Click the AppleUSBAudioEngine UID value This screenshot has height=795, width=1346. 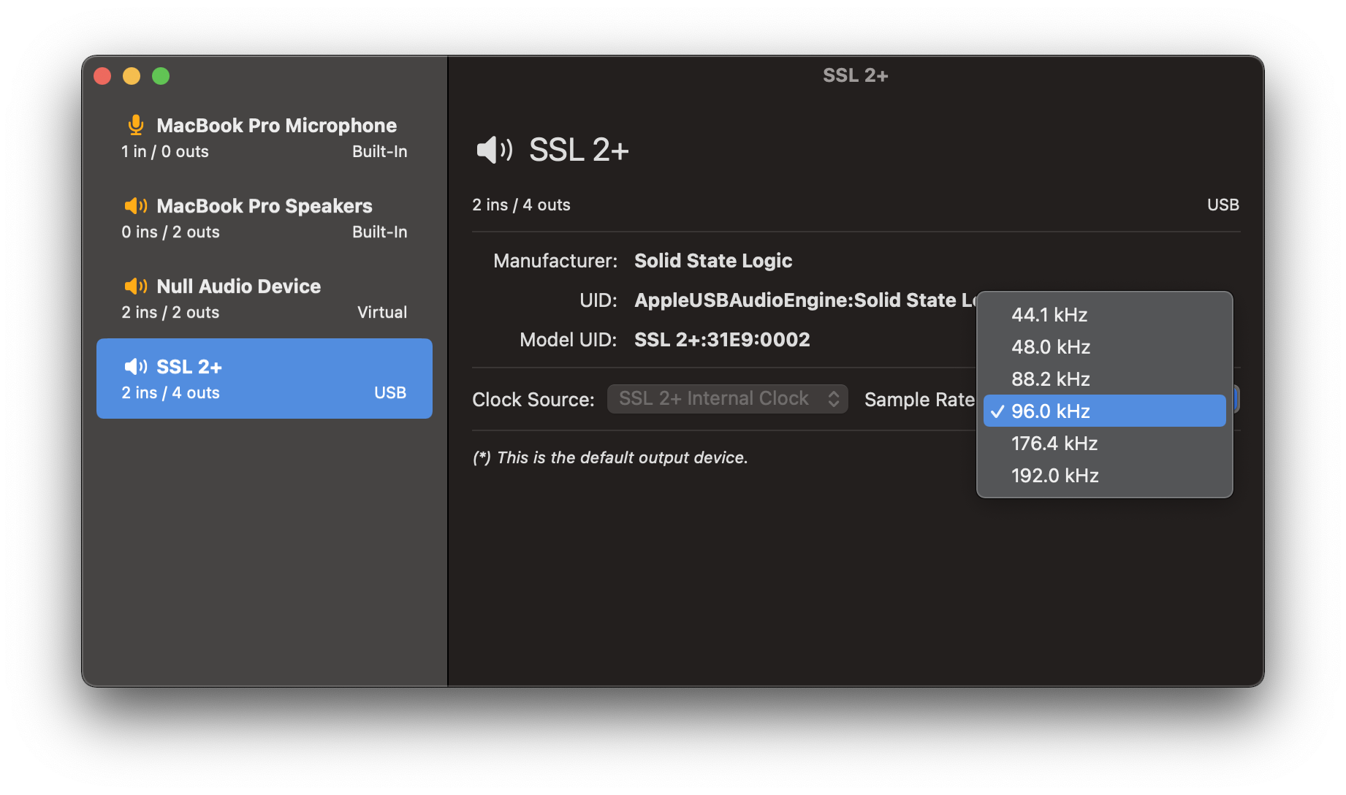805,300
